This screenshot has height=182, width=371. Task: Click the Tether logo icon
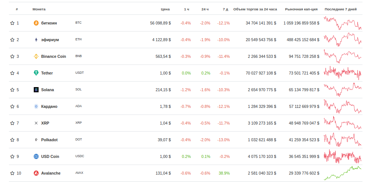[36, 73]
